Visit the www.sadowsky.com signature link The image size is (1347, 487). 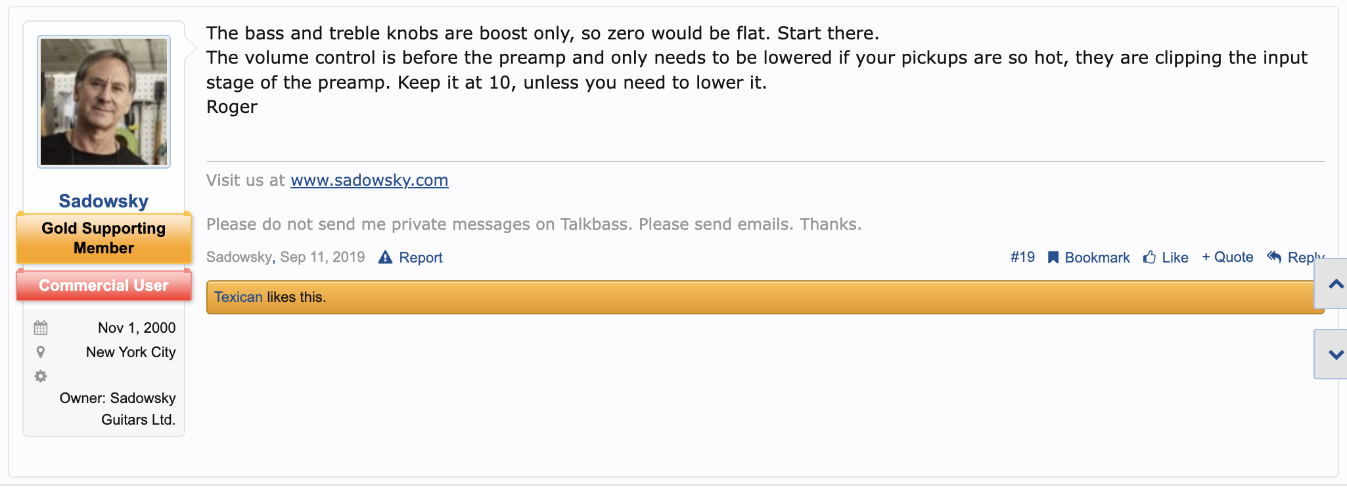coord(369,180)
